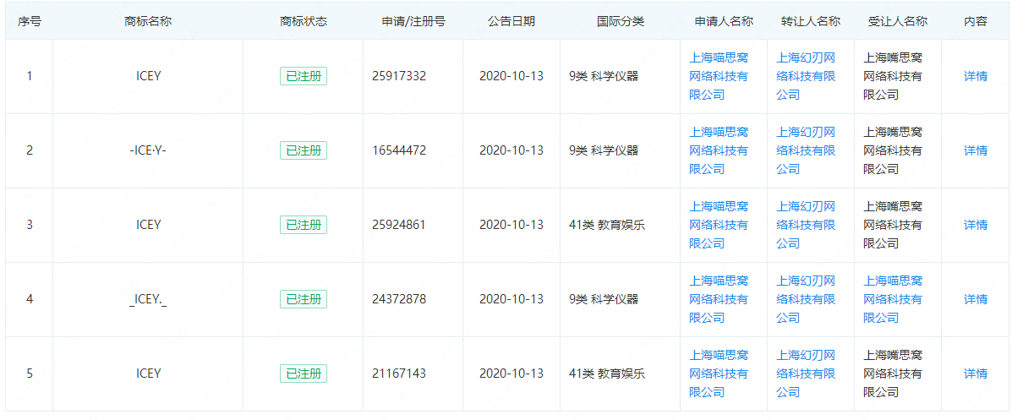
Task: Click blue transferee company link in row 4
Action: click(x=893, y=299)
